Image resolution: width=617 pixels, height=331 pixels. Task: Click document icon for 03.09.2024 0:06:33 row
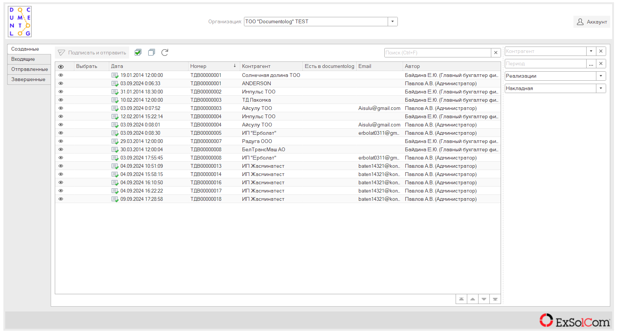(x=115, y=84)
